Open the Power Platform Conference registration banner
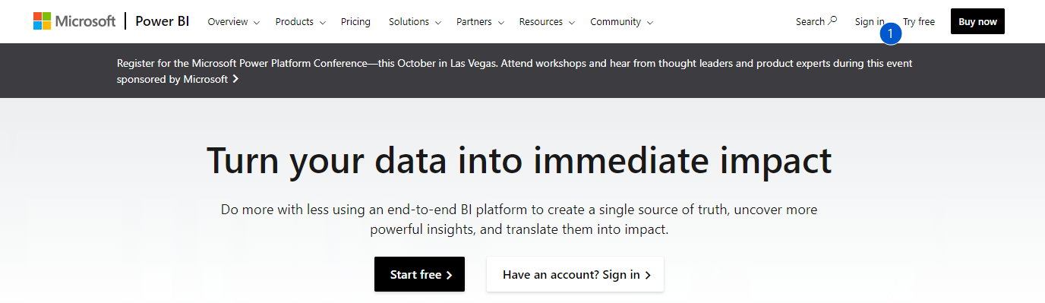The height and width of the screenshot is (303, 1045). click(x=515, y=71)
